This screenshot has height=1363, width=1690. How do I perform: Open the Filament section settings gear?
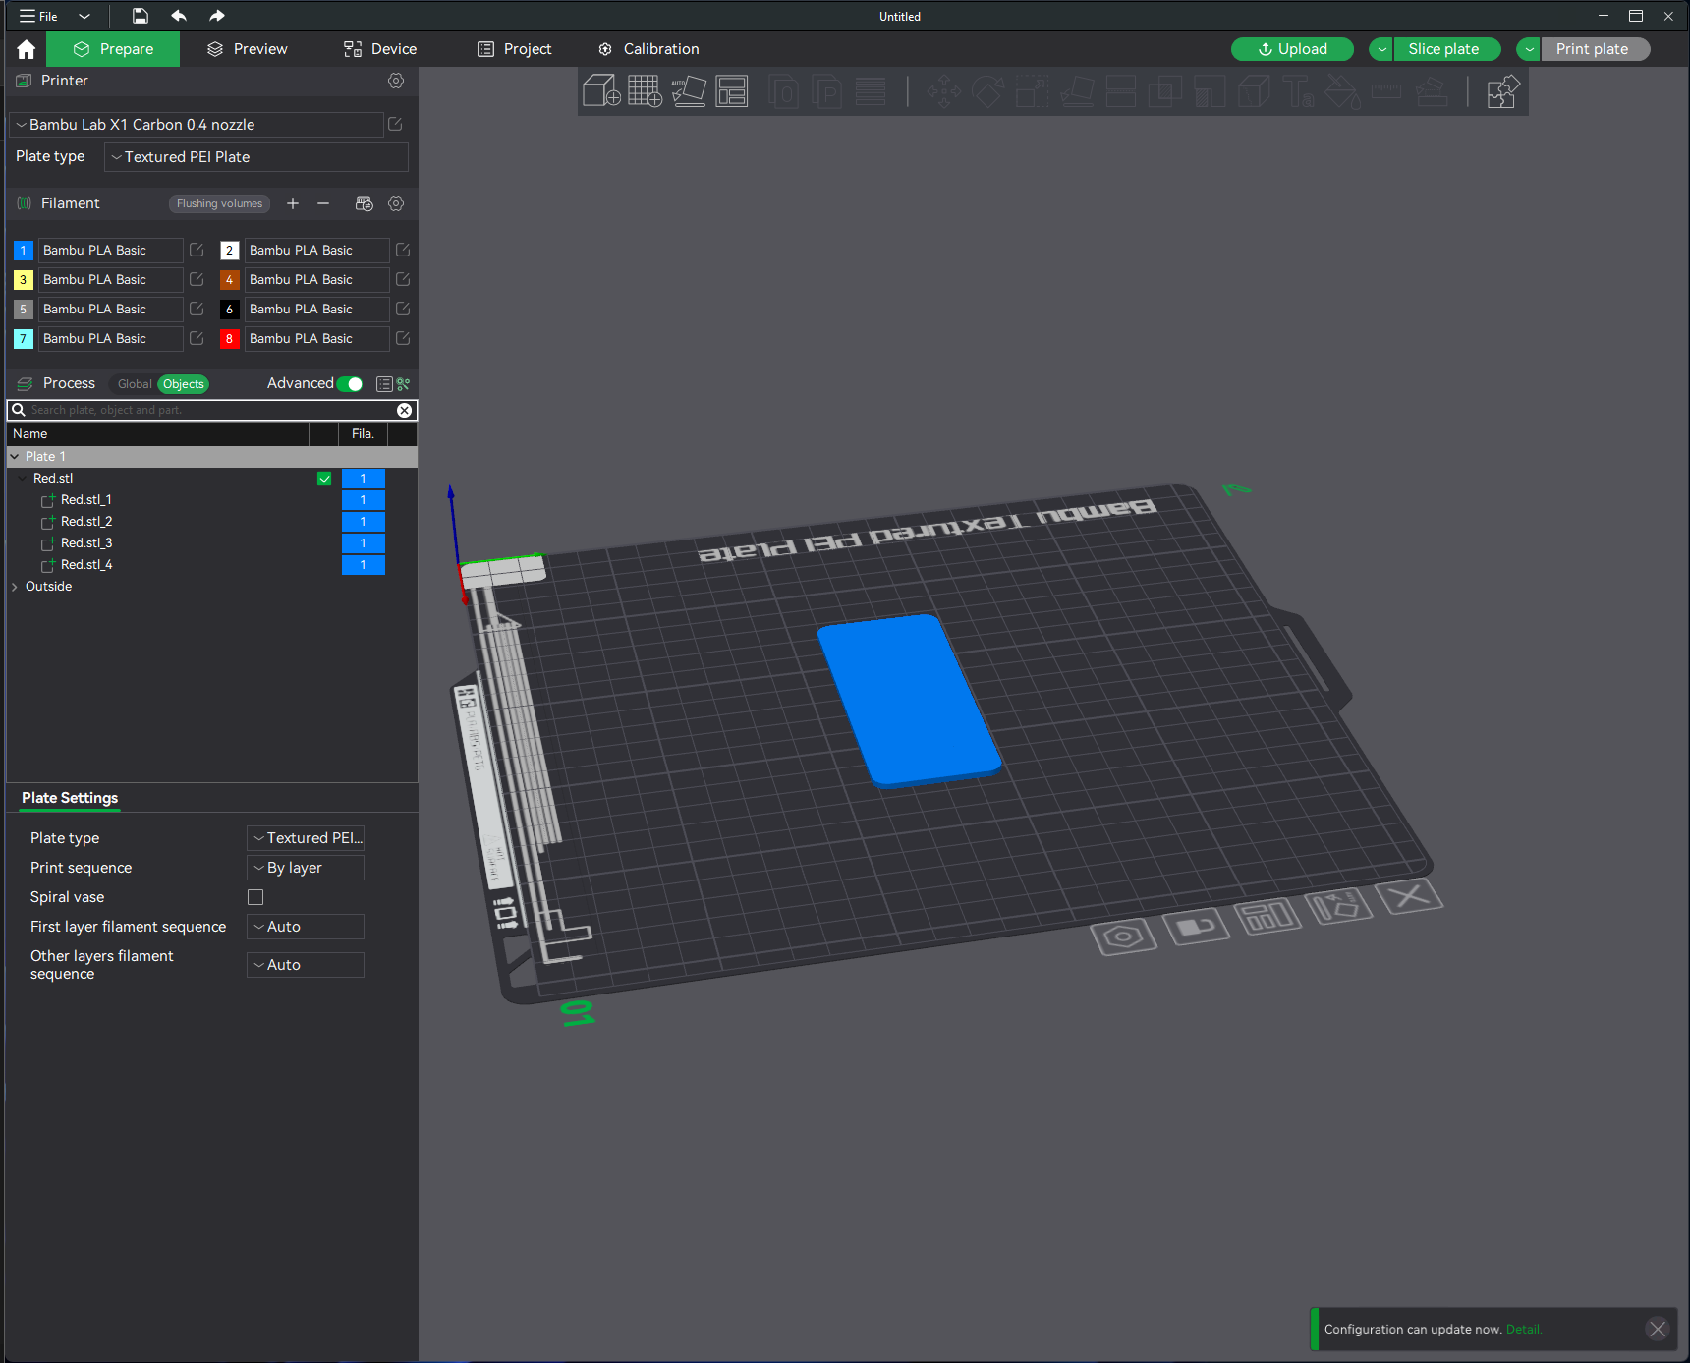(396, 203)
